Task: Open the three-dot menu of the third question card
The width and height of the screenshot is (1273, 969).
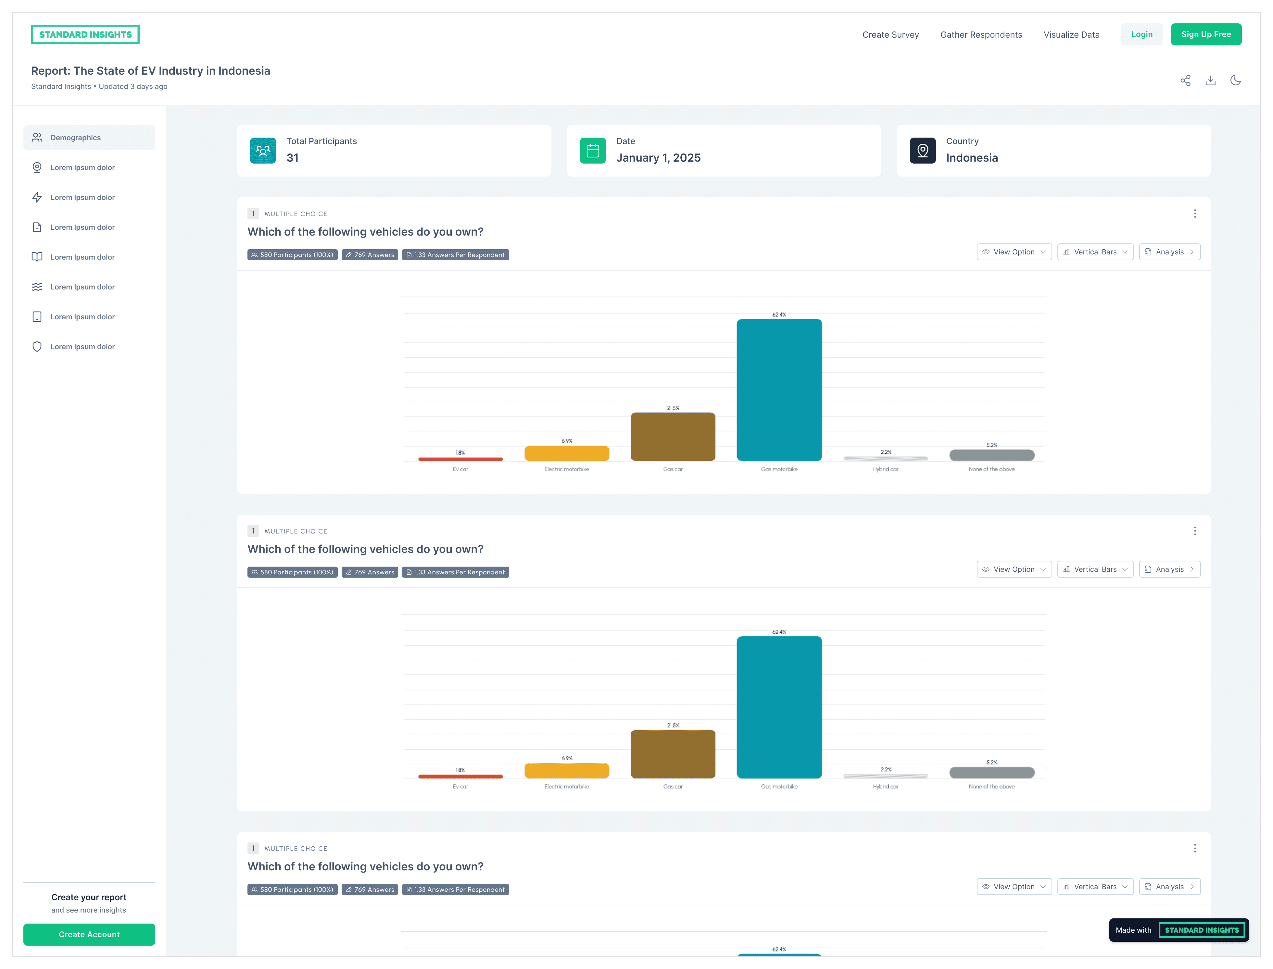Action: coord(1194,849)
